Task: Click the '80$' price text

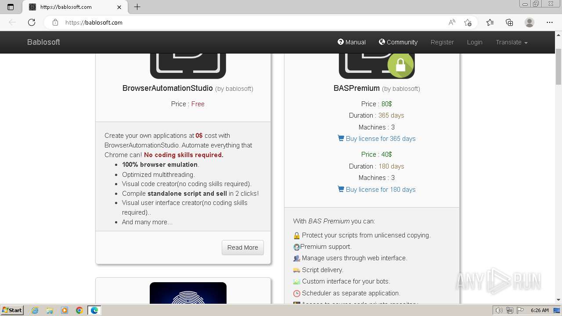Action: [387, 104]
